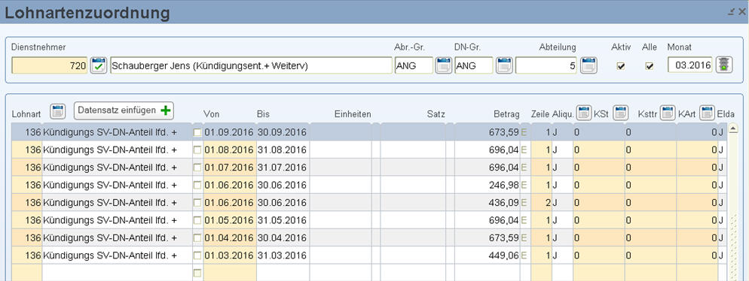The image size is (749, 281).
Task: Open the Lohnart lookup icon in table header
Action: [57, 112]
